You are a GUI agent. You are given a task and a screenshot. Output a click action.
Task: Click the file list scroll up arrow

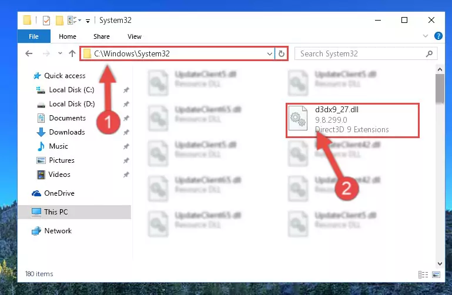coord(440,69)
